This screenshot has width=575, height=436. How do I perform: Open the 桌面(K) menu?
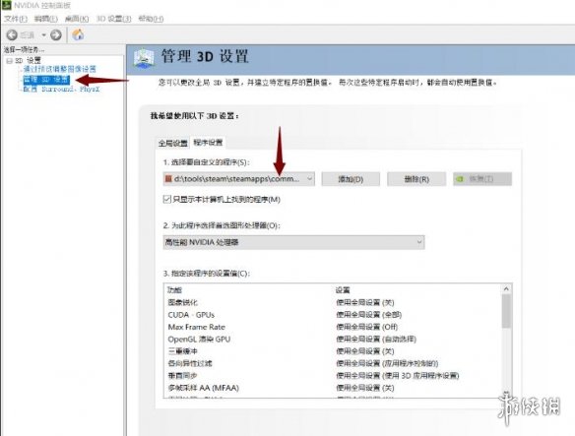coord(77,19)
